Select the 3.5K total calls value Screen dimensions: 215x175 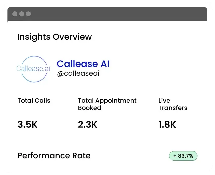click(x=27, y=125)
